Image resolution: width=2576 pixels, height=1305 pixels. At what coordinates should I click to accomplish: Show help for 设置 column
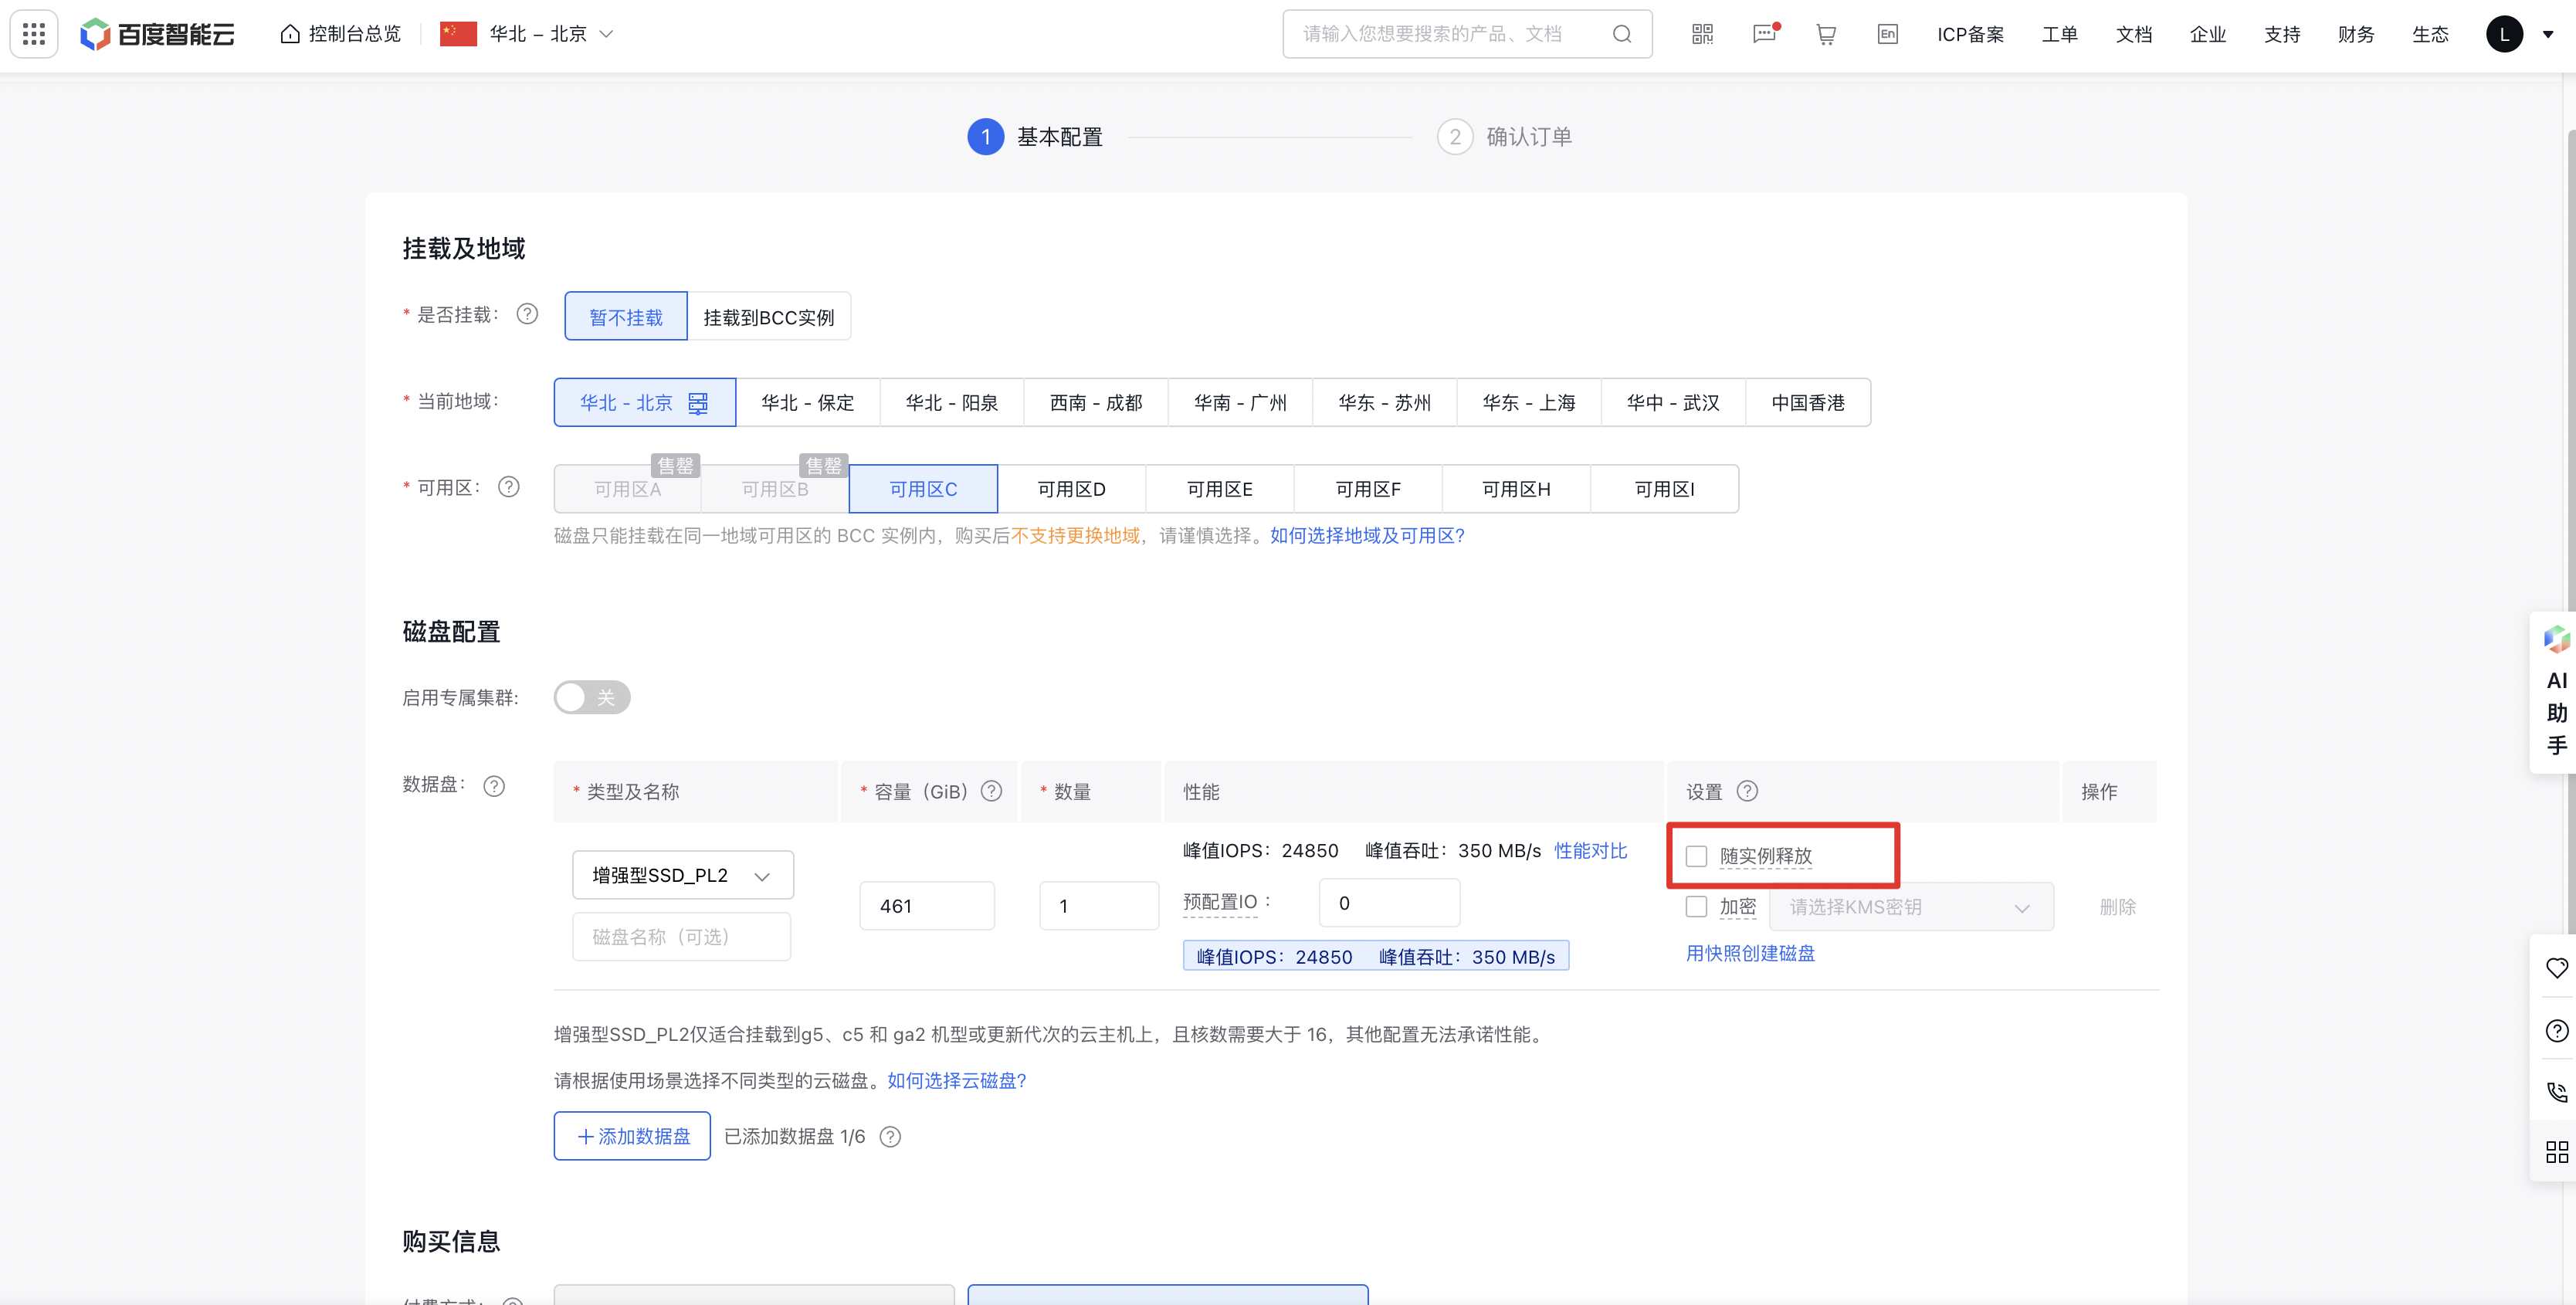1747,791
